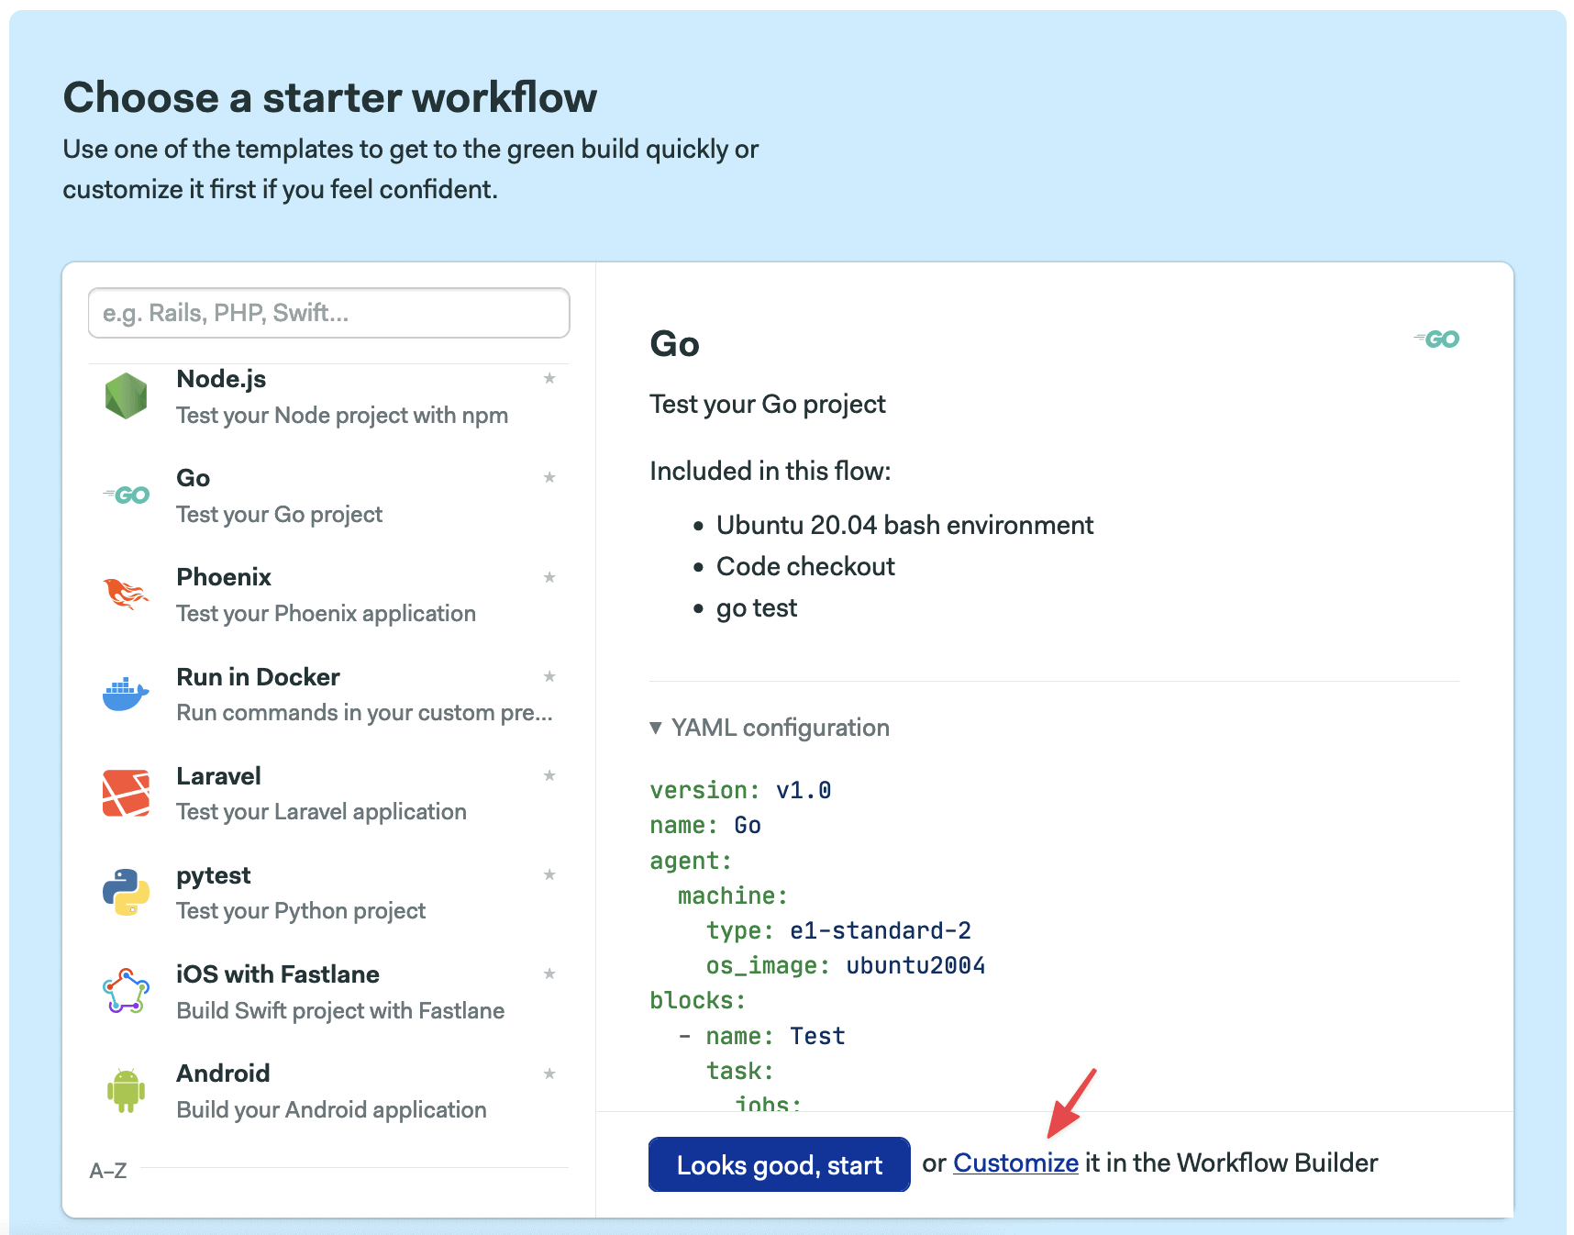1574x1235 pixels.
Task: Select the Phoenix framework icon
Action: pyautogui.click(x=126, y=594)
